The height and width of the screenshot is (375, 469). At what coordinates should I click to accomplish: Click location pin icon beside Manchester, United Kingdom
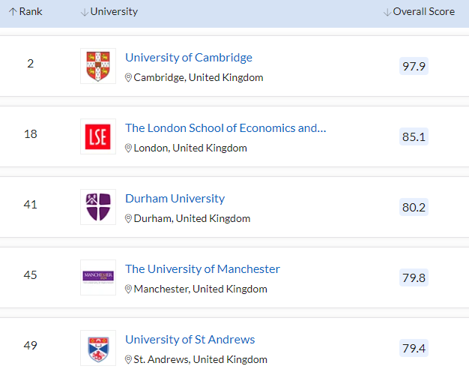tap(129, 289)
